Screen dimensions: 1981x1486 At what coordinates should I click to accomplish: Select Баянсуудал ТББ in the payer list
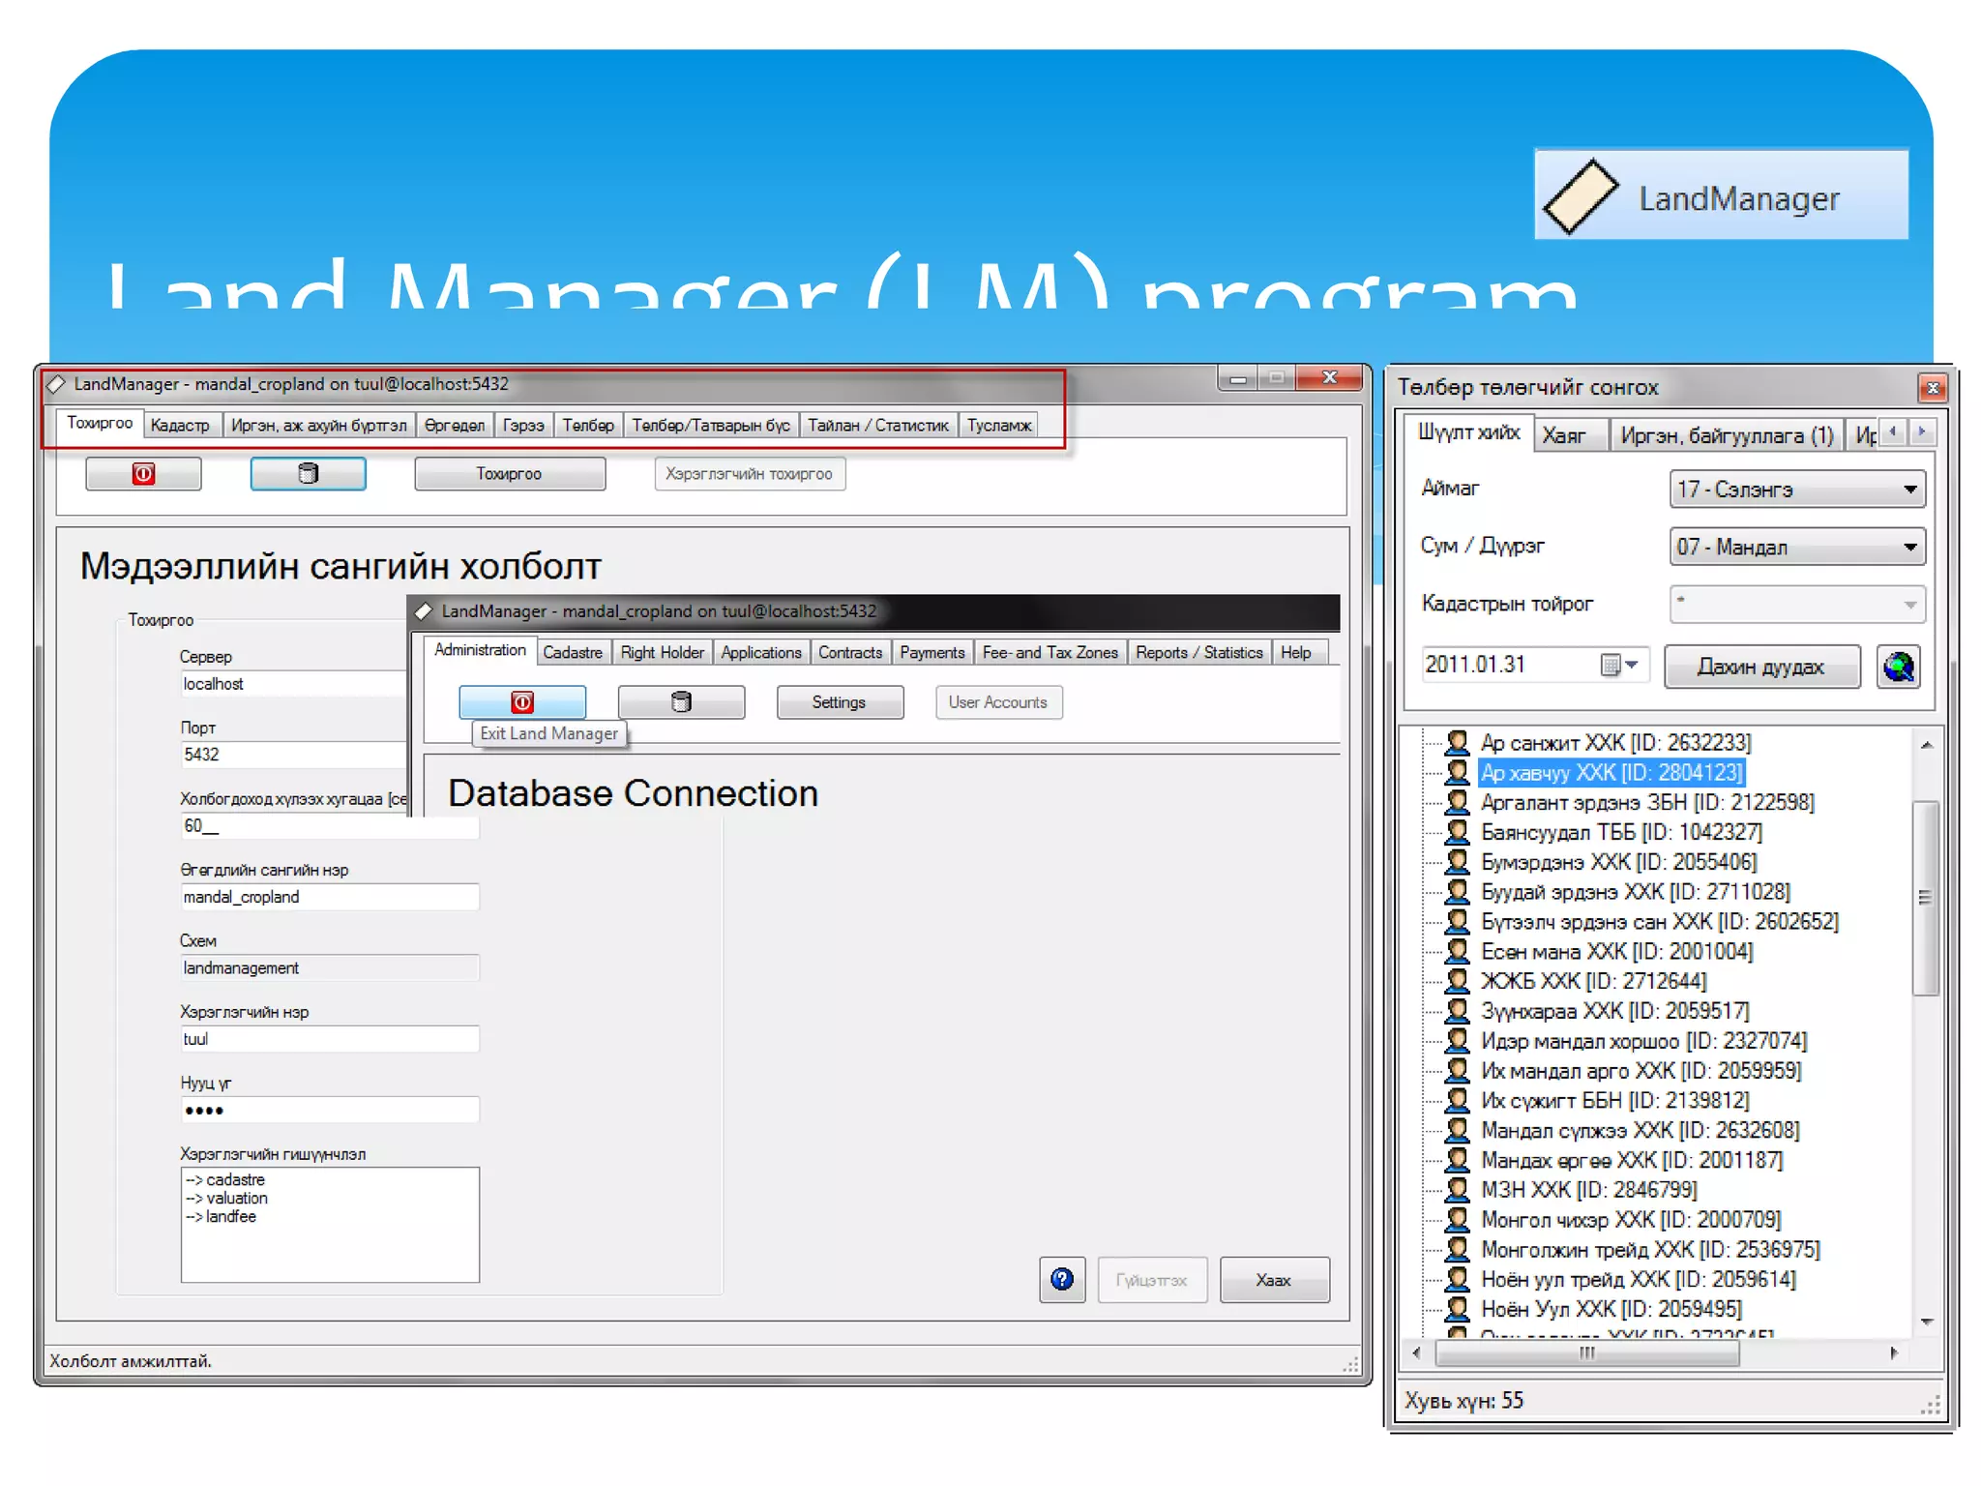1620,832
